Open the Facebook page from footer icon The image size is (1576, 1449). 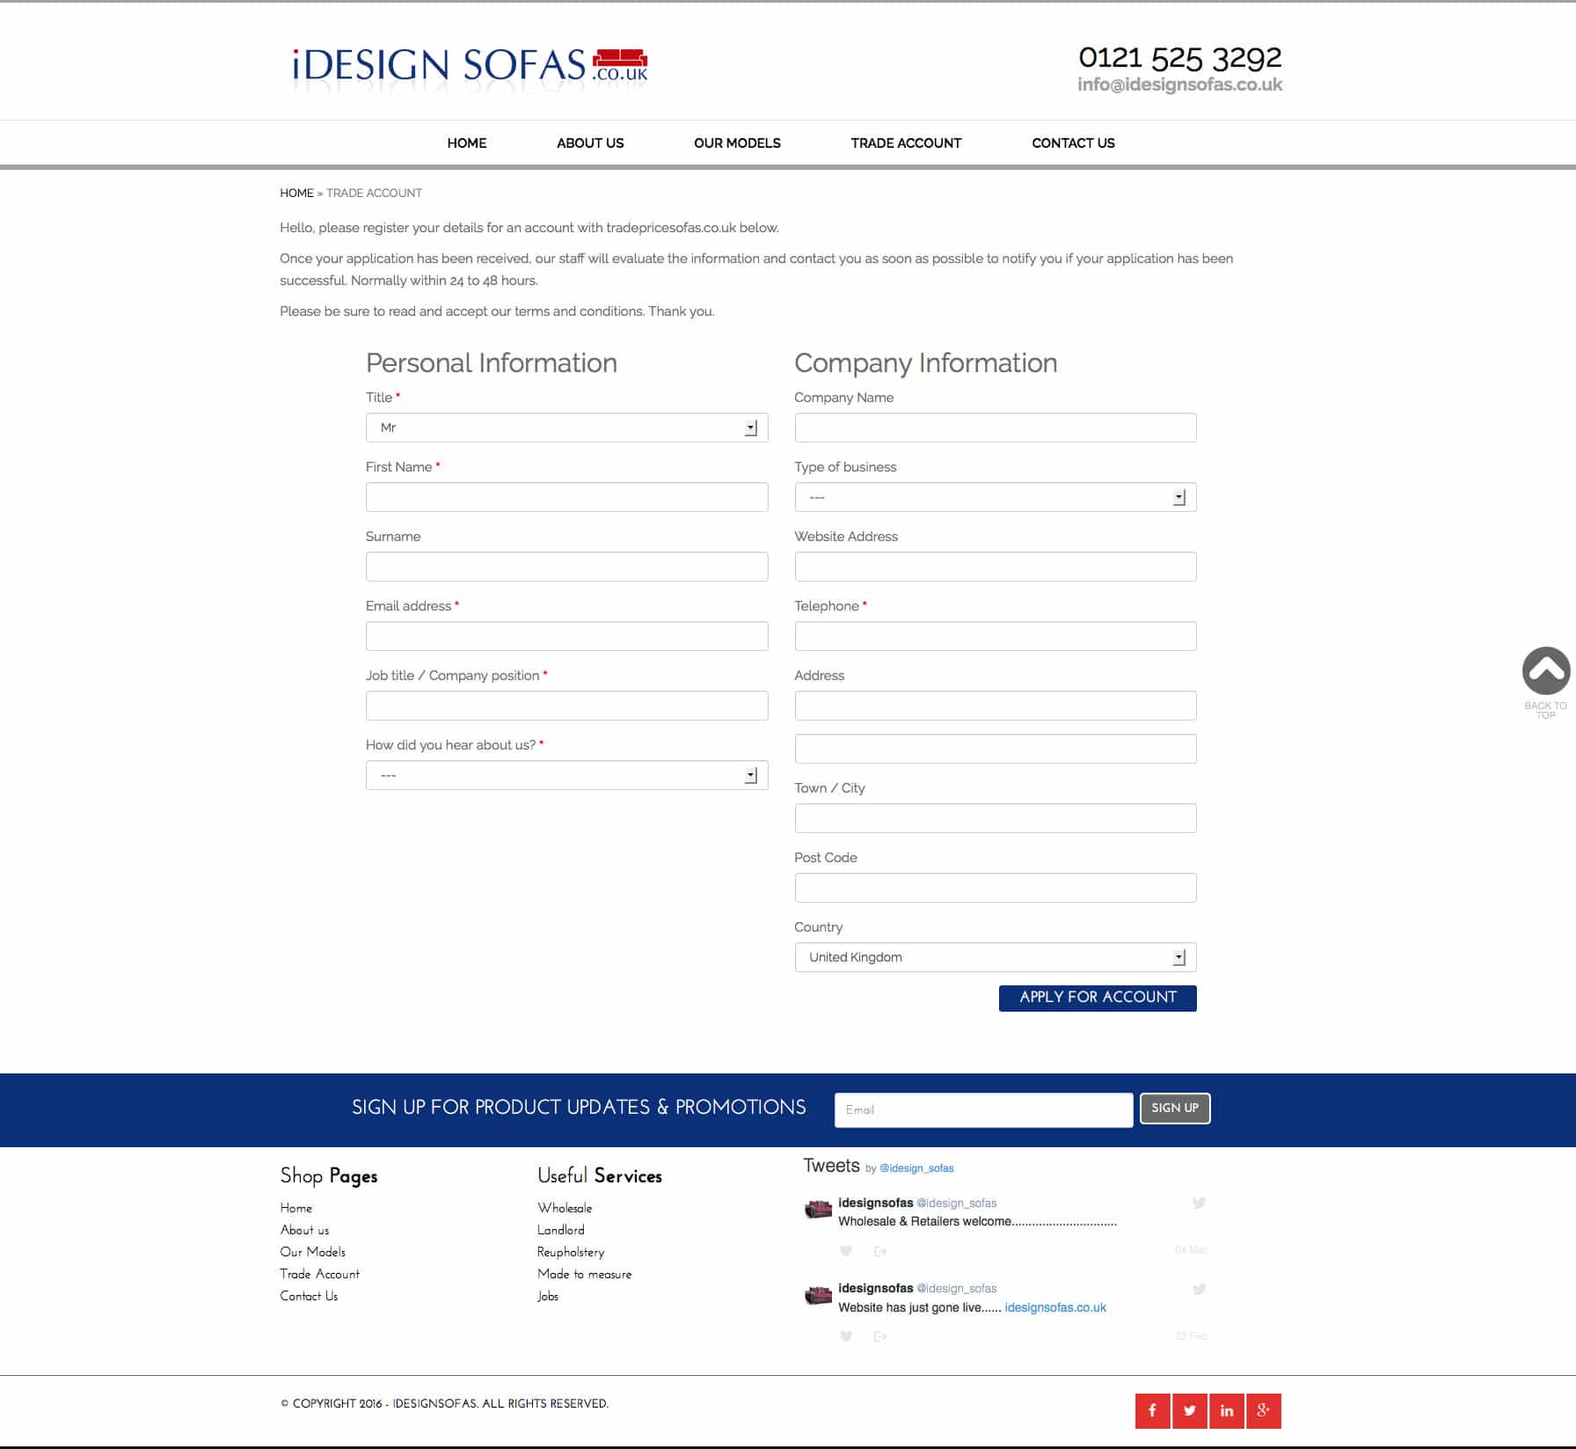click(x=1152, y=1410)
